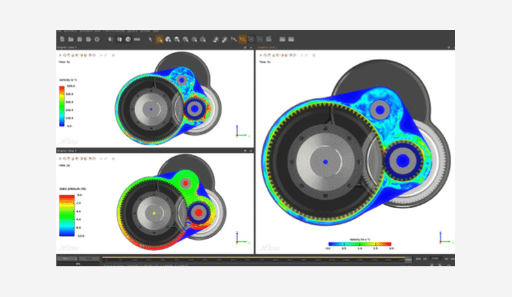Click first icon in Graphic View 3's view toolbar
Image resolution: width=512 pixels, height=297 pixels.
pos(262,55)
